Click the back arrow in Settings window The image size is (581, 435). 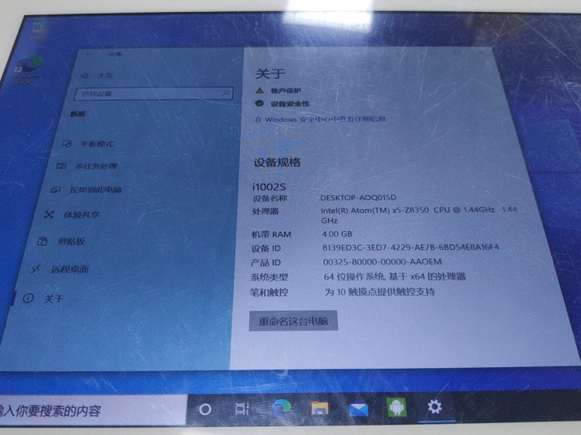click(x=89, y=54)
